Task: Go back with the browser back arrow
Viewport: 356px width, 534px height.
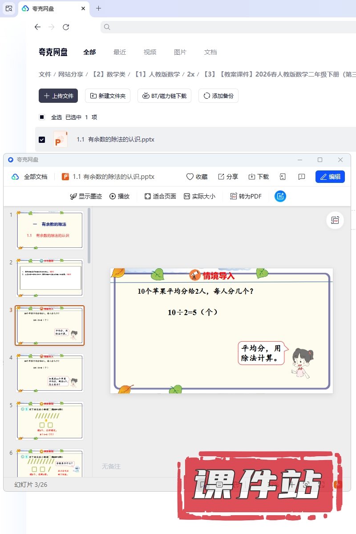Action: tap(37, 27)
